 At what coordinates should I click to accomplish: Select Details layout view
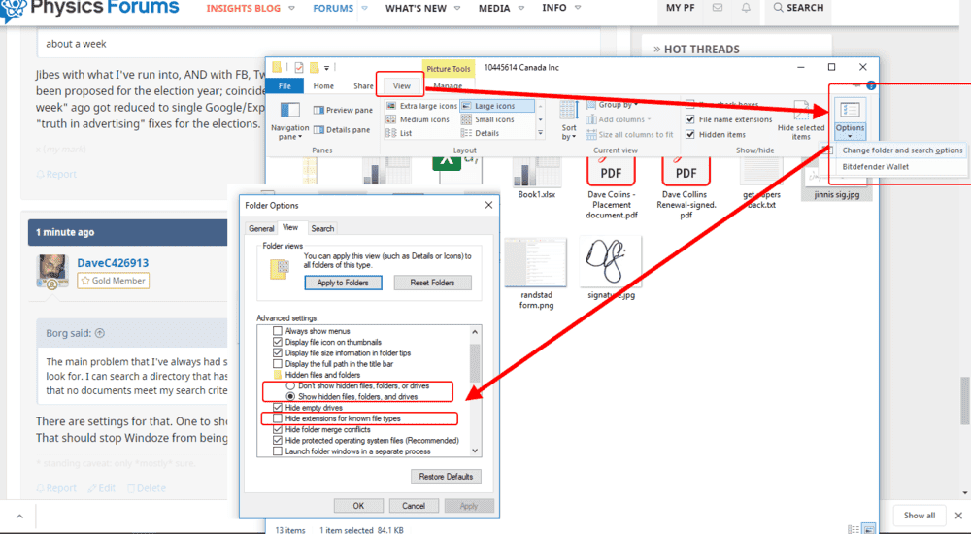pyautogui.click(x=481, y=133)
